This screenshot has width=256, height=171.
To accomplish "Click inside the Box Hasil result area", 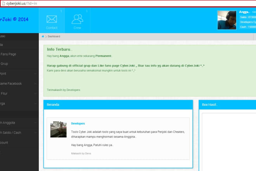I will coord(229,142).
